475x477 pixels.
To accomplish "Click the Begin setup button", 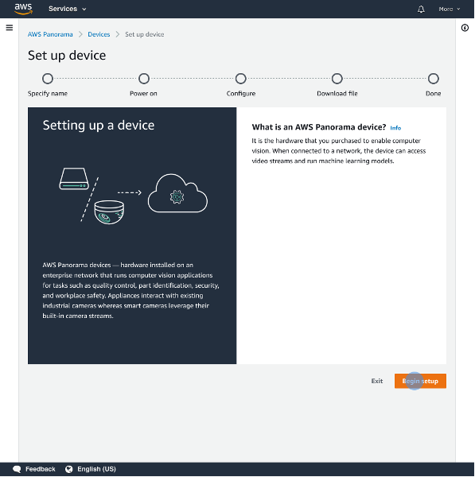I will pos(420,381).
